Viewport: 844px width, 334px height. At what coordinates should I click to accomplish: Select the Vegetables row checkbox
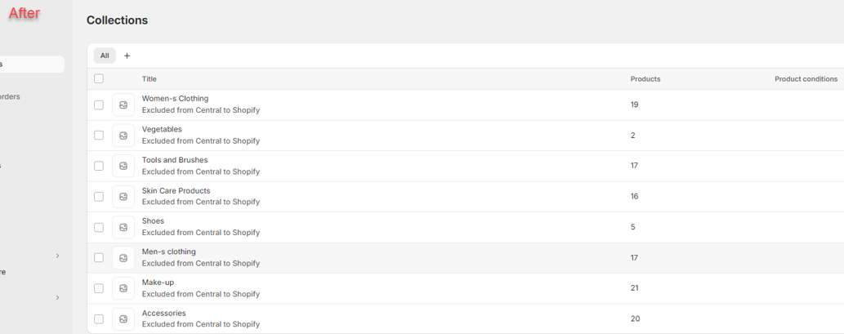pyautogui.click(x=99, y=136)
